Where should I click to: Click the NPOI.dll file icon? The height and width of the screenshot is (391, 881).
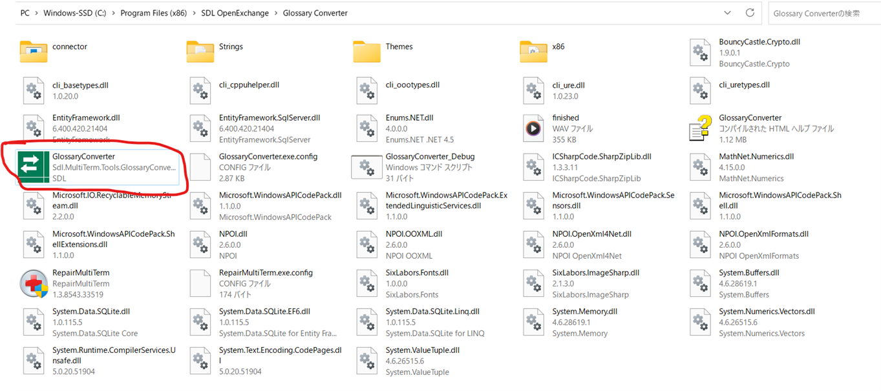200,245
